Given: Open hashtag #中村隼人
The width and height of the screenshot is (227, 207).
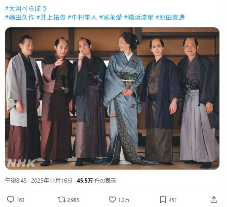Looking at the screenshot, I should (82, 18).
